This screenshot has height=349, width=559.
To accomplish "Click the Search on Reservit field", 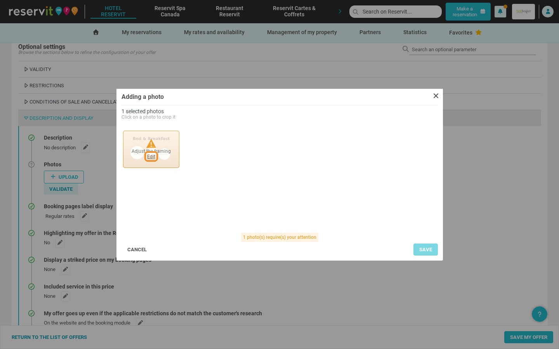I will (x=396, y=12).
